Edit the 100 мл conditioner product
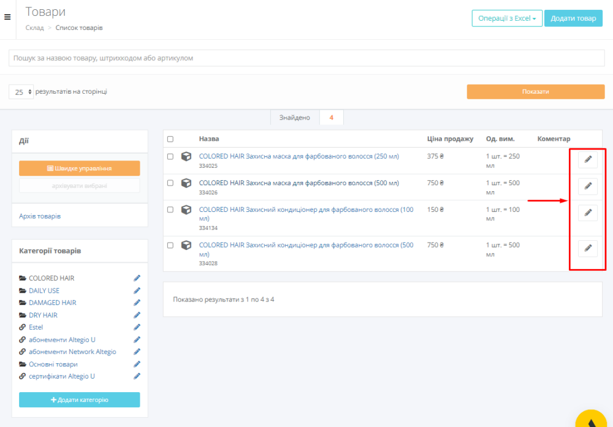Image resolution: width=613 pixels, height=427 pixels. tap(588, 213)
